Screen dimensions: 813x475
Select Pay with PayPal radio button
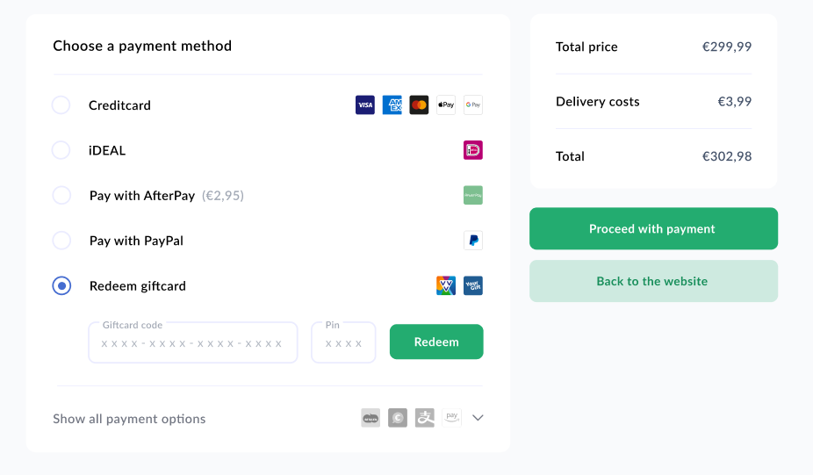[x=61, y=240]
